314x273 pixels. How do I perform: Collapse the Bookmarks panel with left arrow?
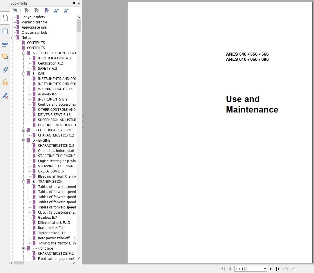click(x=79, y=3)
